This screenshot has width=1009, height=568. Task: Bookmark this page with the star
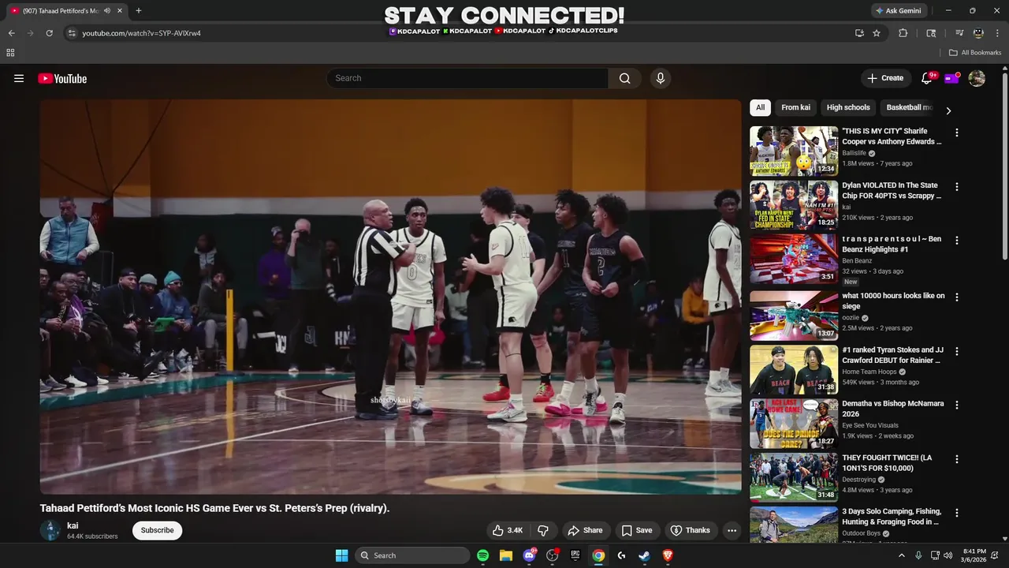[877, 33]
